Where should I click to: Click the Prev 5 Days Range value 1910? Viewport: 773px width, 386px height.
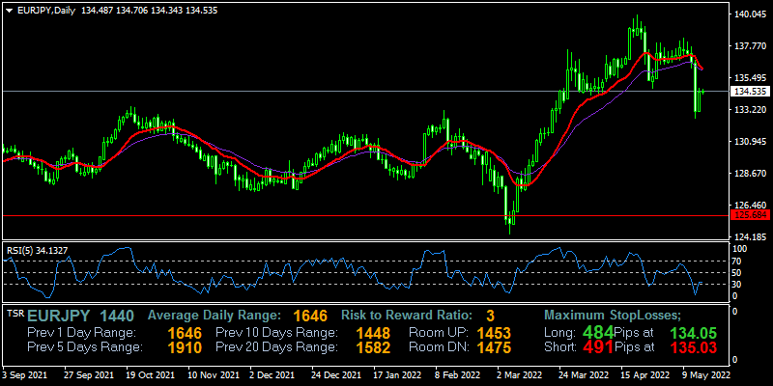pyautogui.click(x=185, y=347)
